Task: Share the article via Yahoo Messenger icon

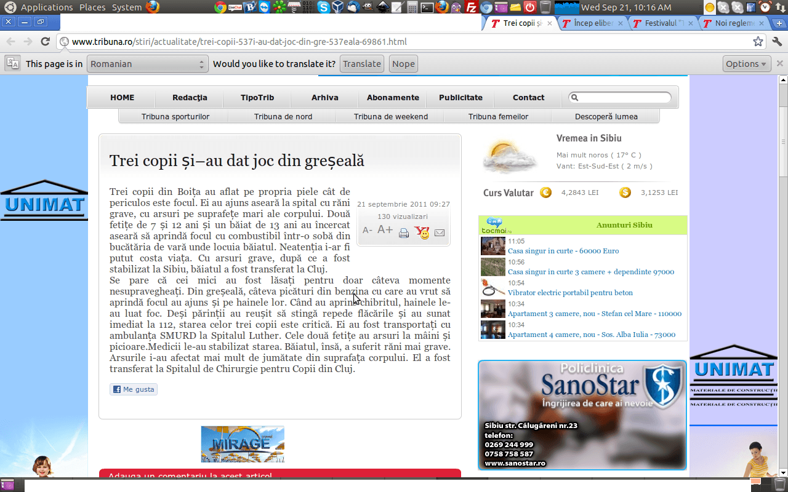Action: click(x=422, y=232)
